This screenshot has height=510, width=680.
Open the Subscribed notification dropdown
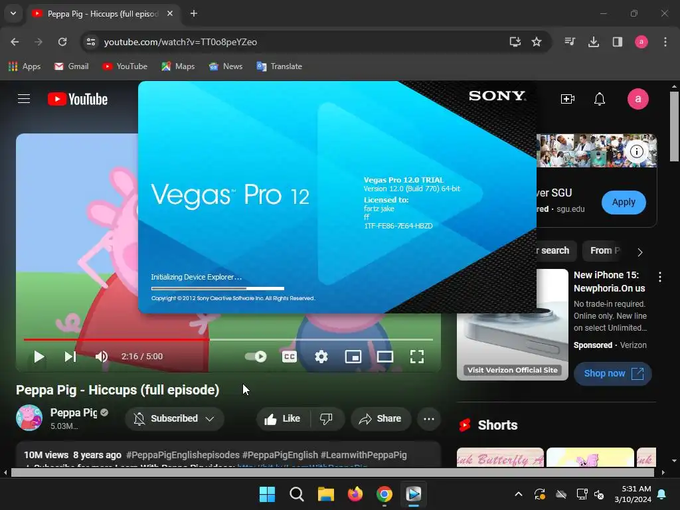coord(175,418)
